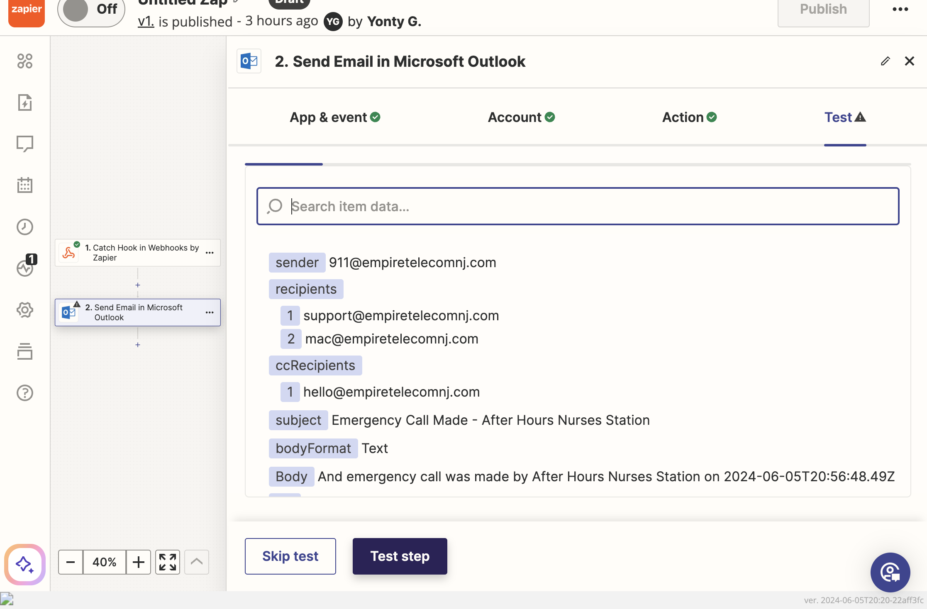The width and height of the screenshot is (927, 609).
Task: Toggle the Zap Off switch on
Action: (x=91, y=10)
